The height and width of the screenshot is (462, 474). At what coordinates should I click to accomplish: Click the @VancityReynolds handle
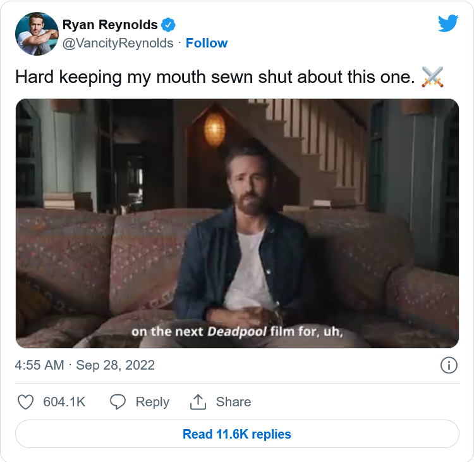[x=118, y=43]
